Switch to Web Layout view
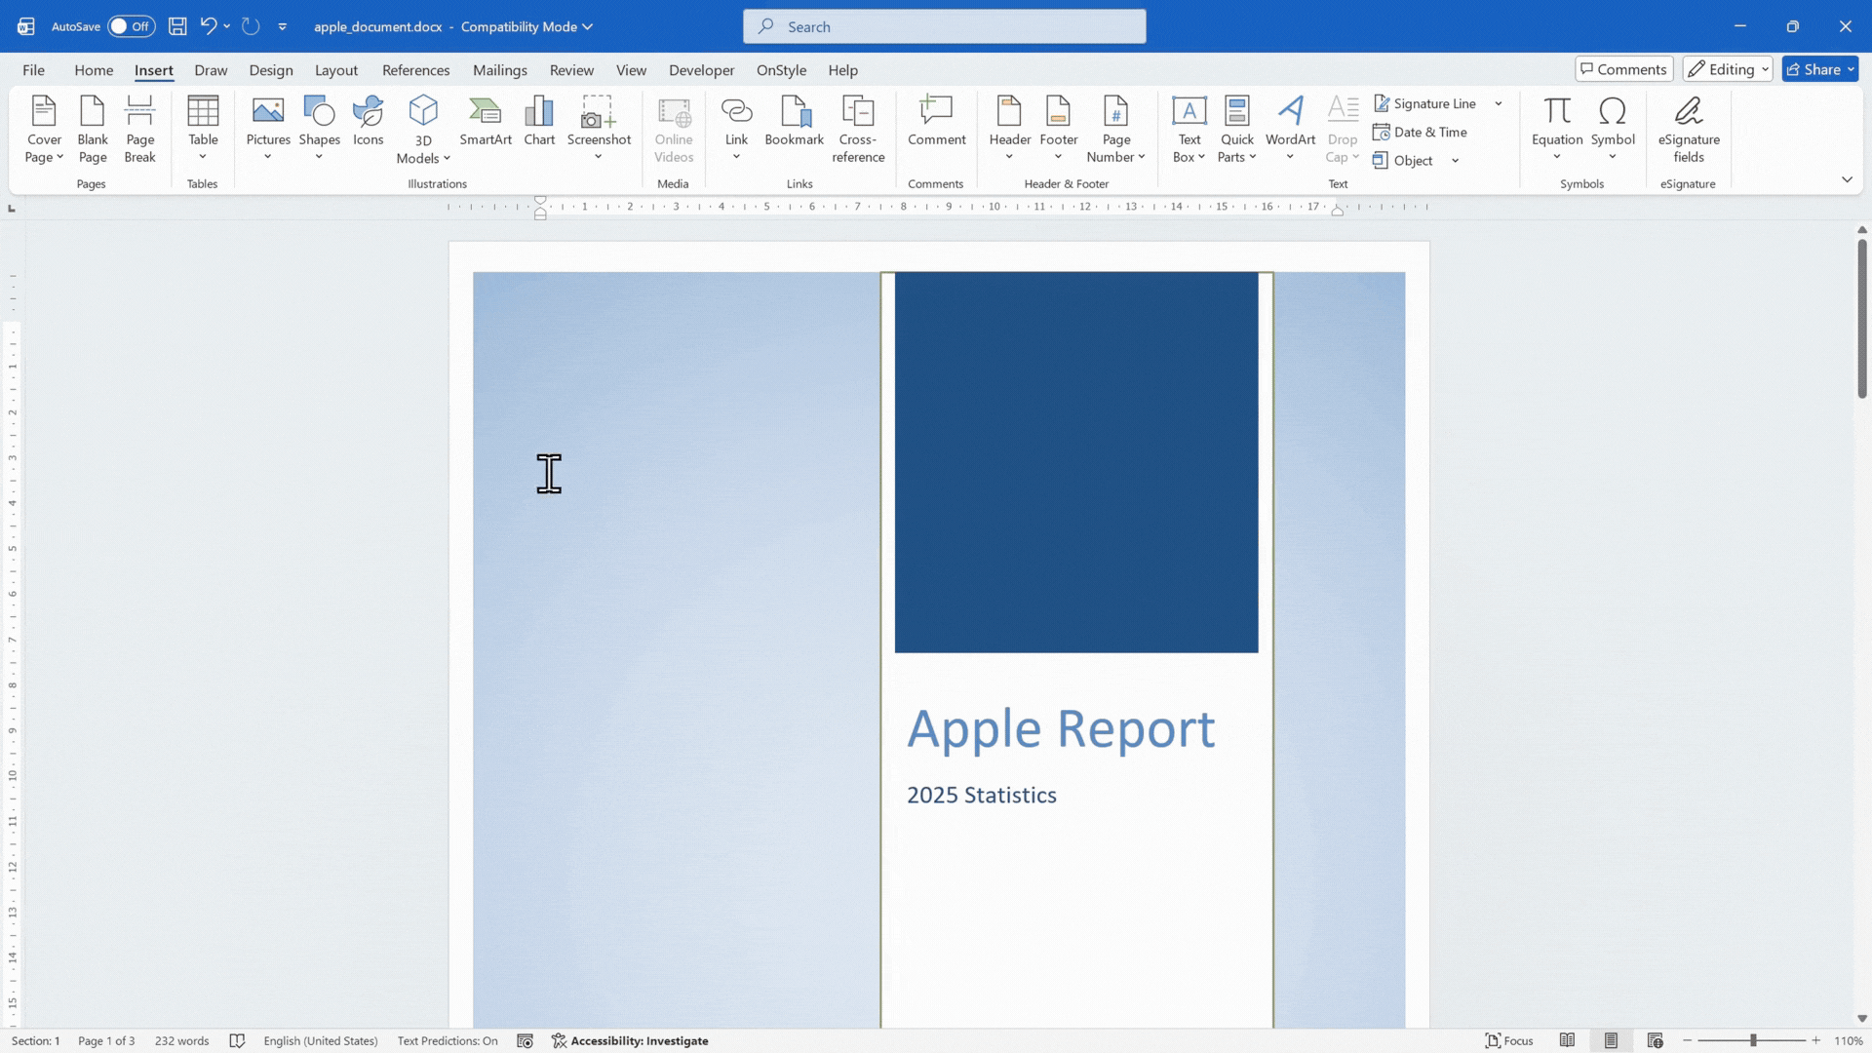 point(1655,1040)
